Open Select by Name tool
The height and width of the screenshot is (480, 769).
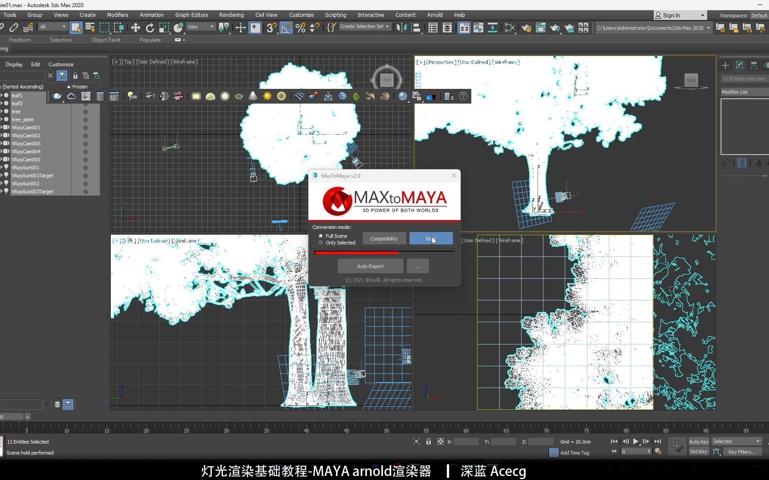(90, 28)
